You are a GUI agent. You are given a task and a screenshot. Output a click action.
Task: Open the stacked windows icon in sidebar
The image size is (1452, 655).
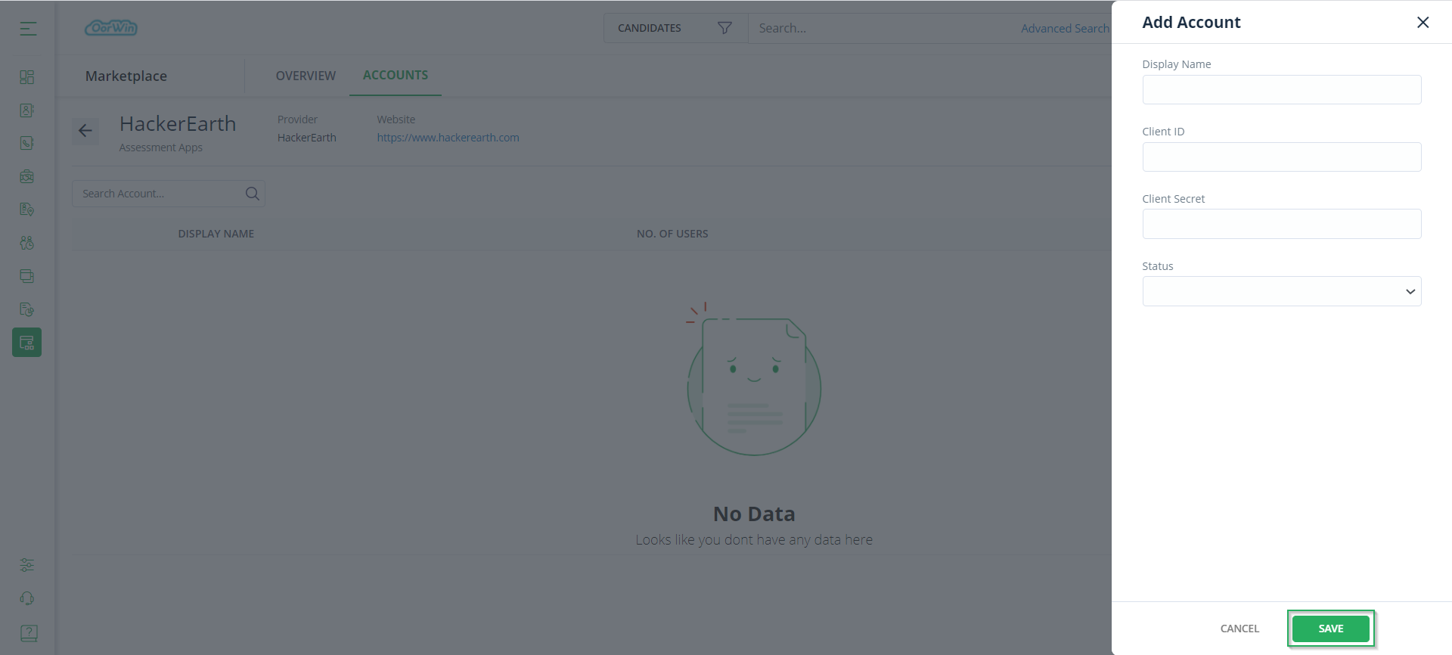click(x=27, y=276)
